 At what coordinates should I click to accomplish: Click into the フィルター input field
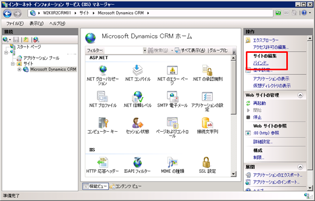[x=123, y=50]
